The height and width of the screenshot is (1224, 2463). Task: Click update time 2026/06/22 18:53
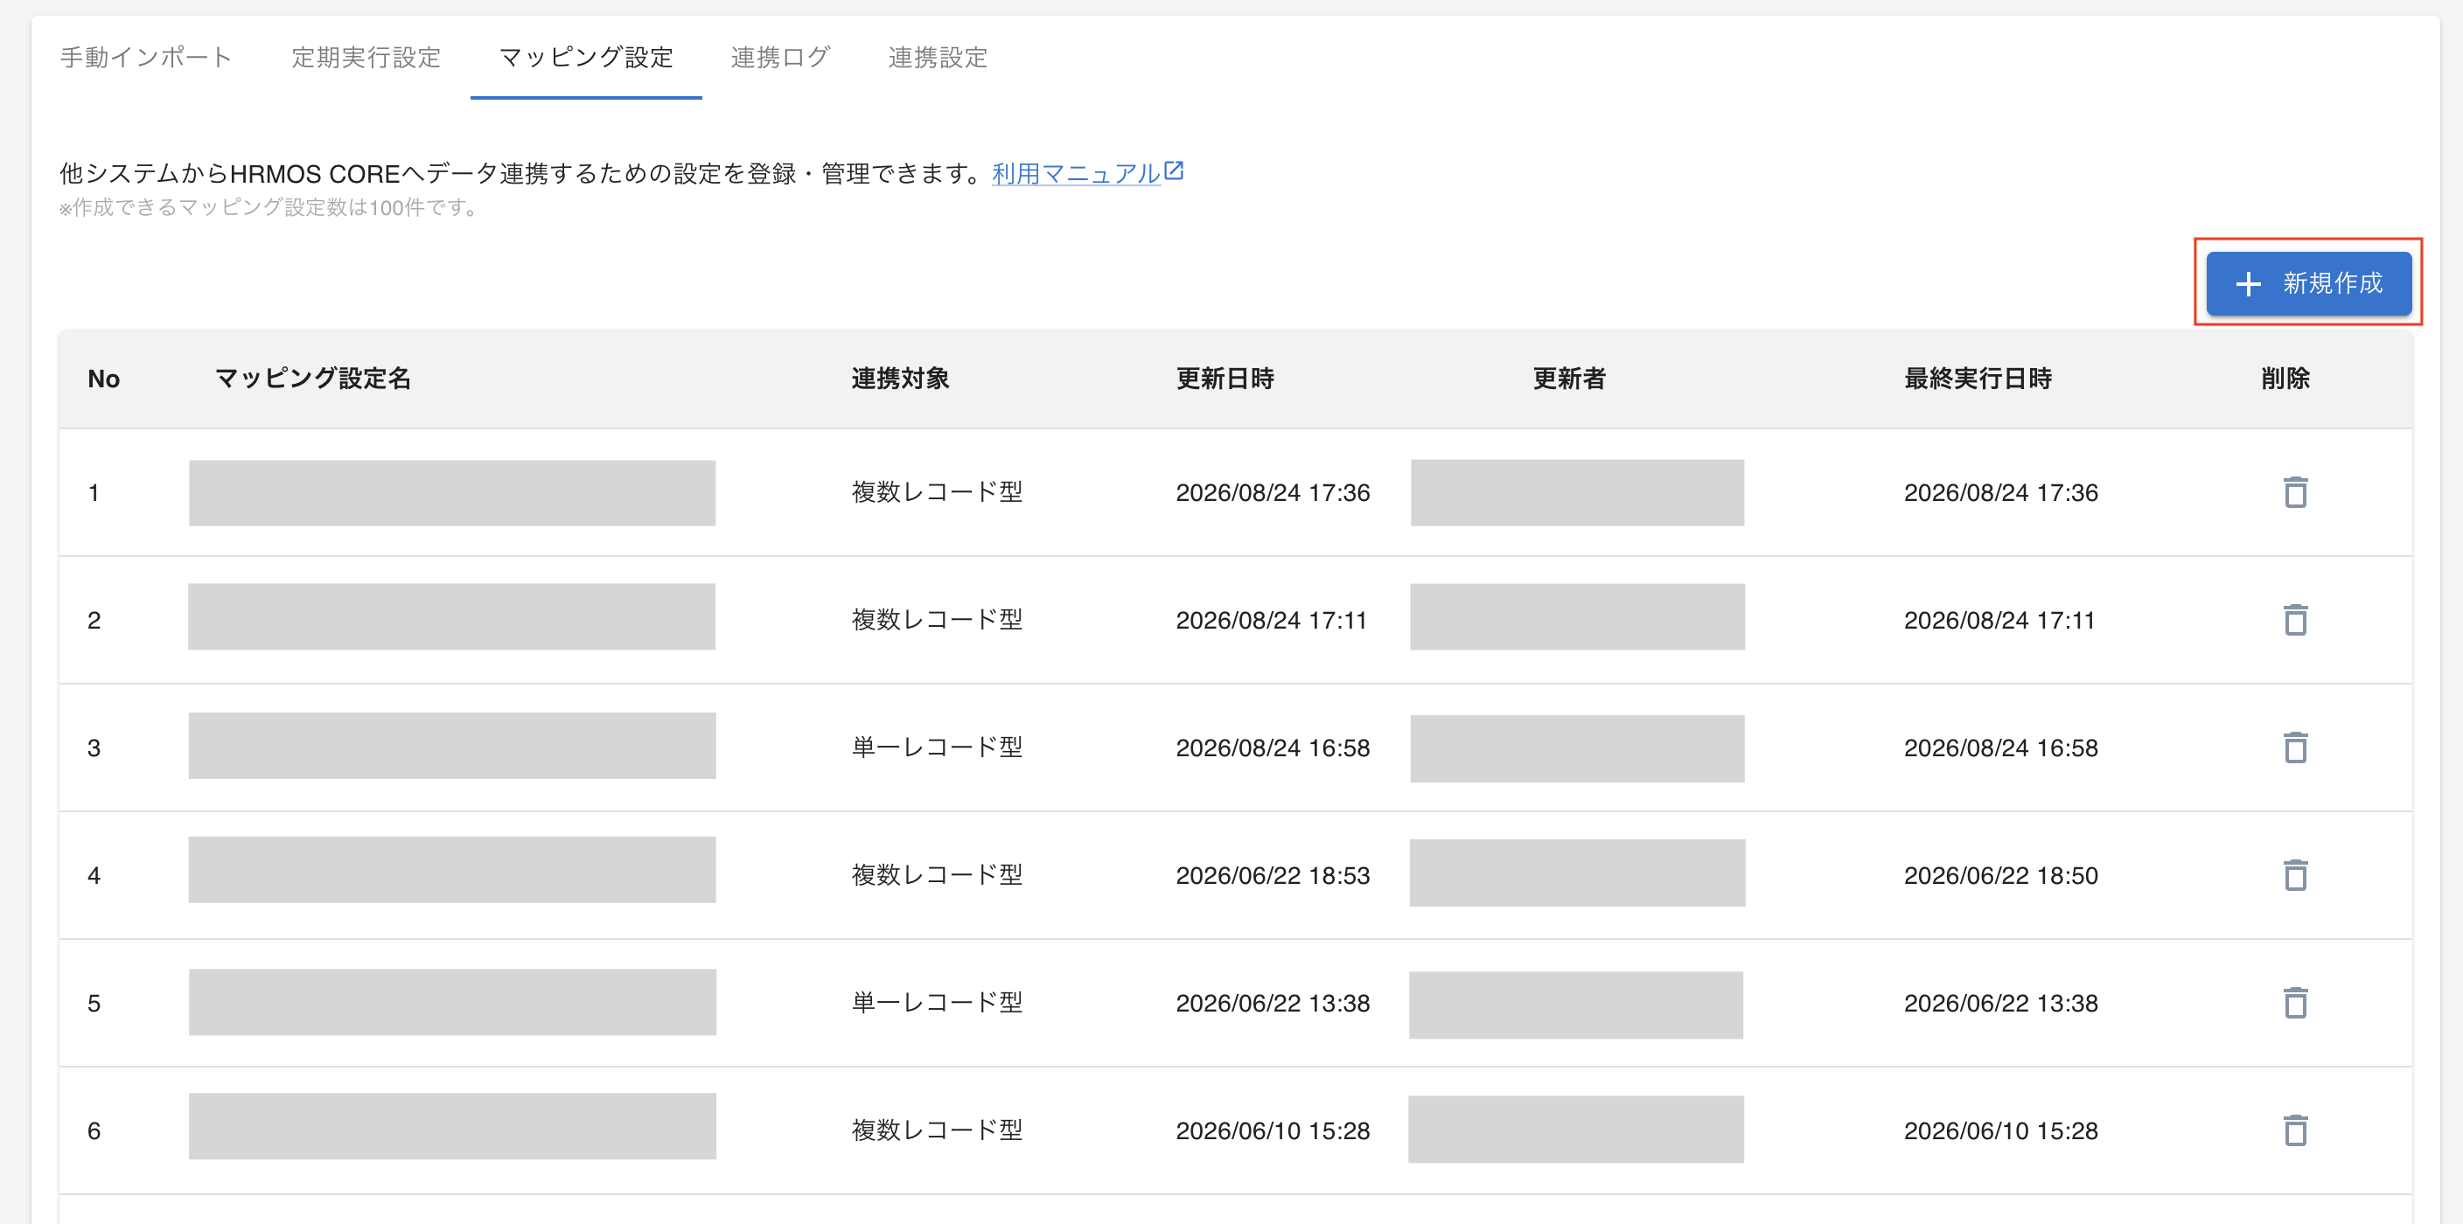click(1273, 875)
